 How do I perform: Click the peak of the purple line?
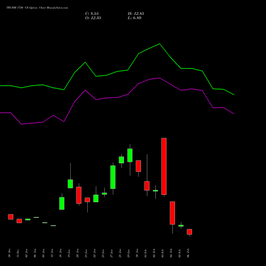point(160,78)
